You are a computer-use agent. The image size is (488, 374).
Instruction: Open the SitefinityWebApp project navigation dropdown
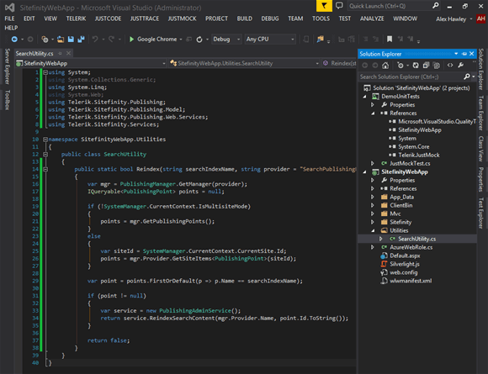click(91, 63)
